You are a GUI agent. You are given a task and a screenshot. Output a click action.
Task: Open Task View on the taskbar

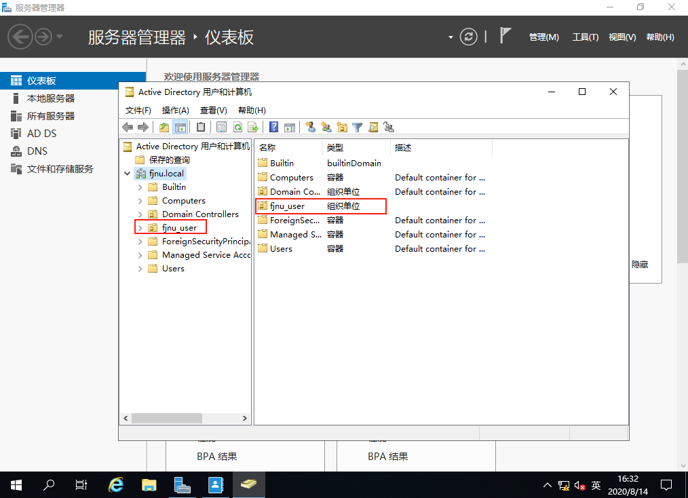coord(81,485)
